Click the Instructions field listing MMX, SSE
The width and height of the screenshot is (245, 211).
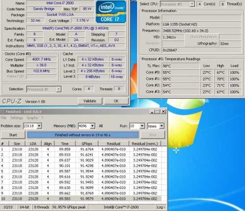click(x=76, y=46)
